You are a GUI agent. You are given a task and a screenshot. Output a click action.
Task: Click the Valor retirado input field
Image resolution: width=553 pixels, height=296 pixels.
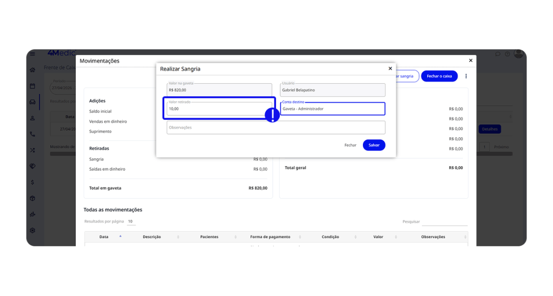click(219, 109)
